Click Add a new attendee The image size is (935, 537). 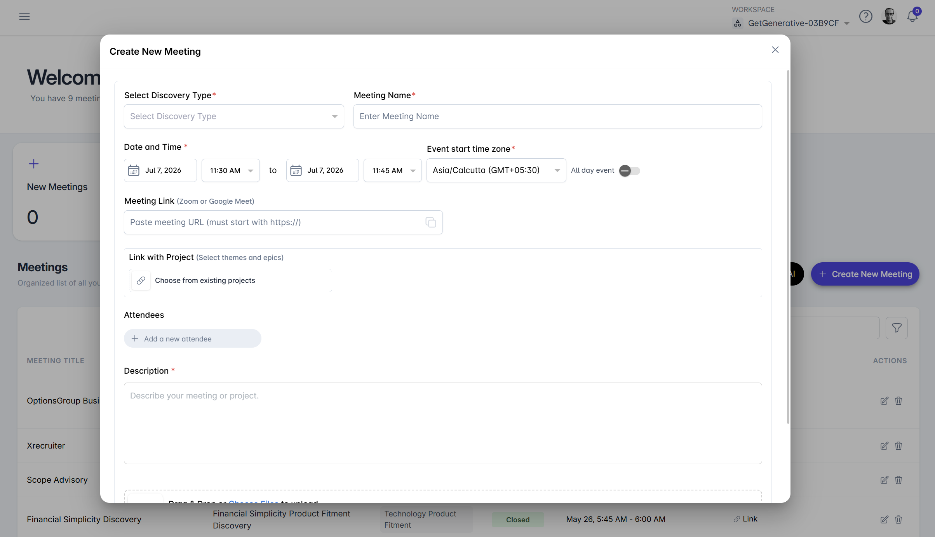tap(193, 338)
